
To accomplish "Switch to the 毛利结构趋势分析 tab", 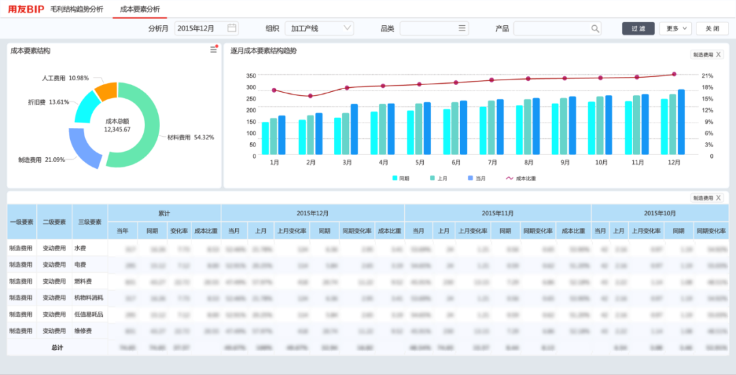I will (77, 10).
